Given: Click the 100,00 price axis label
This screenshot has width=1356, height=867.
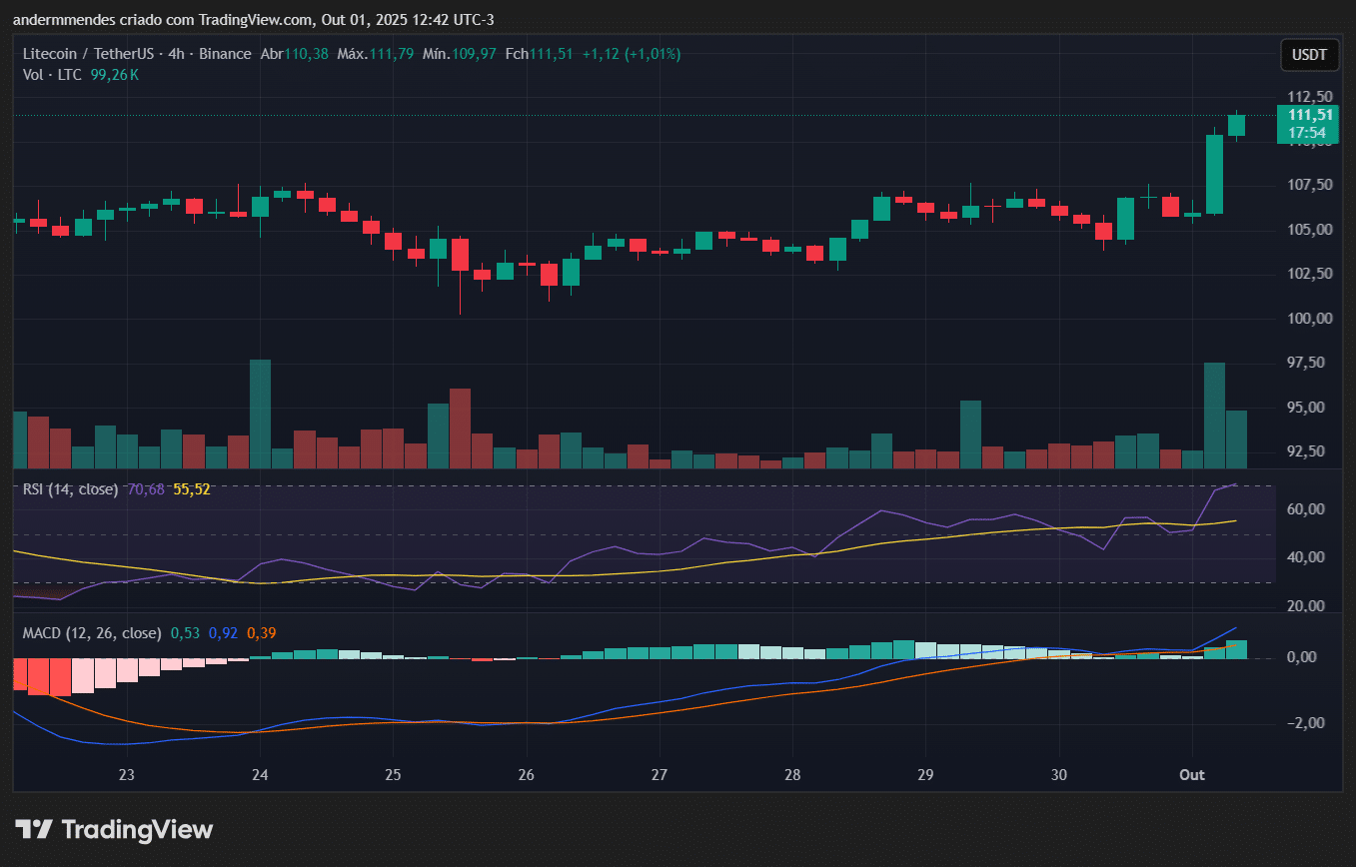Looking at the screenshot, I should click(1307, 319).
